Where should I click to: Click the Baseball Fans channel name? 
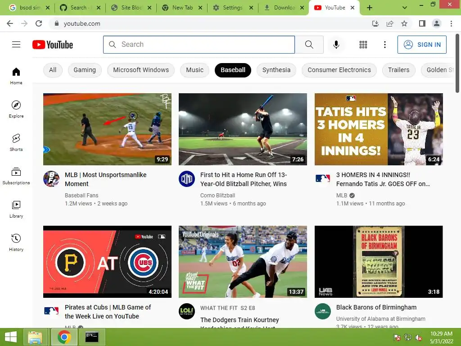coord(81,196)
